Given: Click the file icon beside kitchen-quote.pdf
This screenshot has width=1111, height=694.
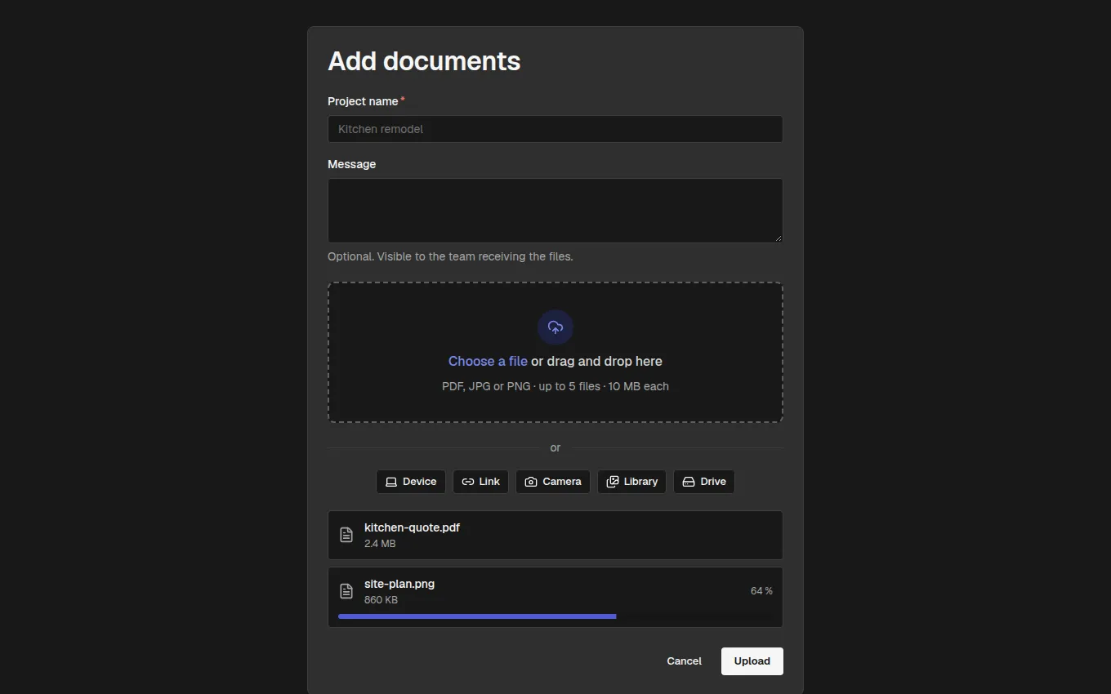Looking at the screenshot, I should (346, 535).
